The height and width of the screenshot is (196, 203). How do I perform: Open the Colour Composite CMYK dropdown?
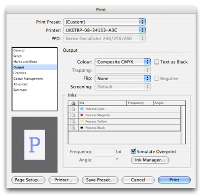(x=123, y=62)
